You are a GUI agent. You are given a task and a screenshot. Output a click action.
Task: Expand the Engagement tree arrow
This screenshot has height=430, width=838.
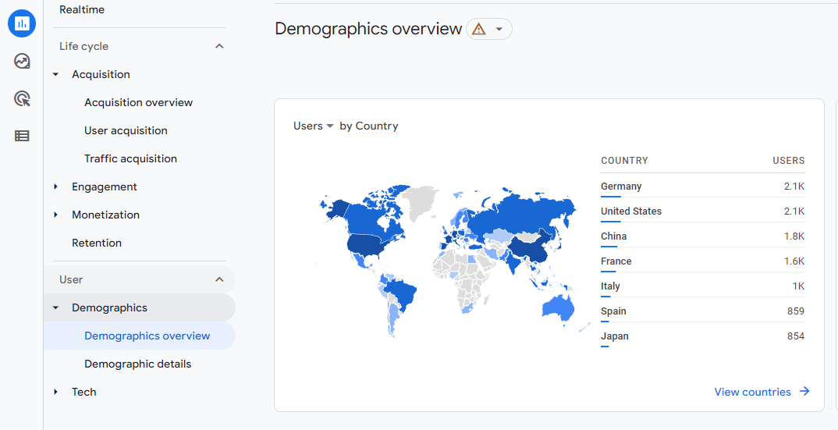point(56,187)
